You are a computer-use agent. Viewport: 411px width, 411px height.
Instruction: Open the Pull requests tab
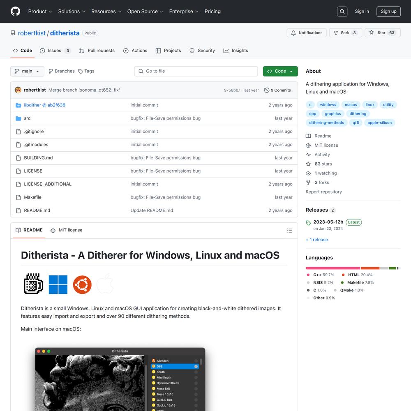click(97, 51)
